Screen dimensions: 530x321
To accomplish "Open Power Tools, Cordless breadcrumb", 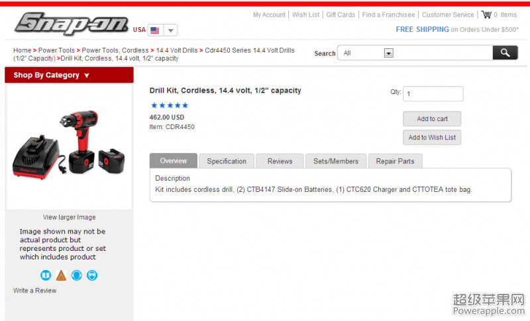I will (x=115, y=50).
